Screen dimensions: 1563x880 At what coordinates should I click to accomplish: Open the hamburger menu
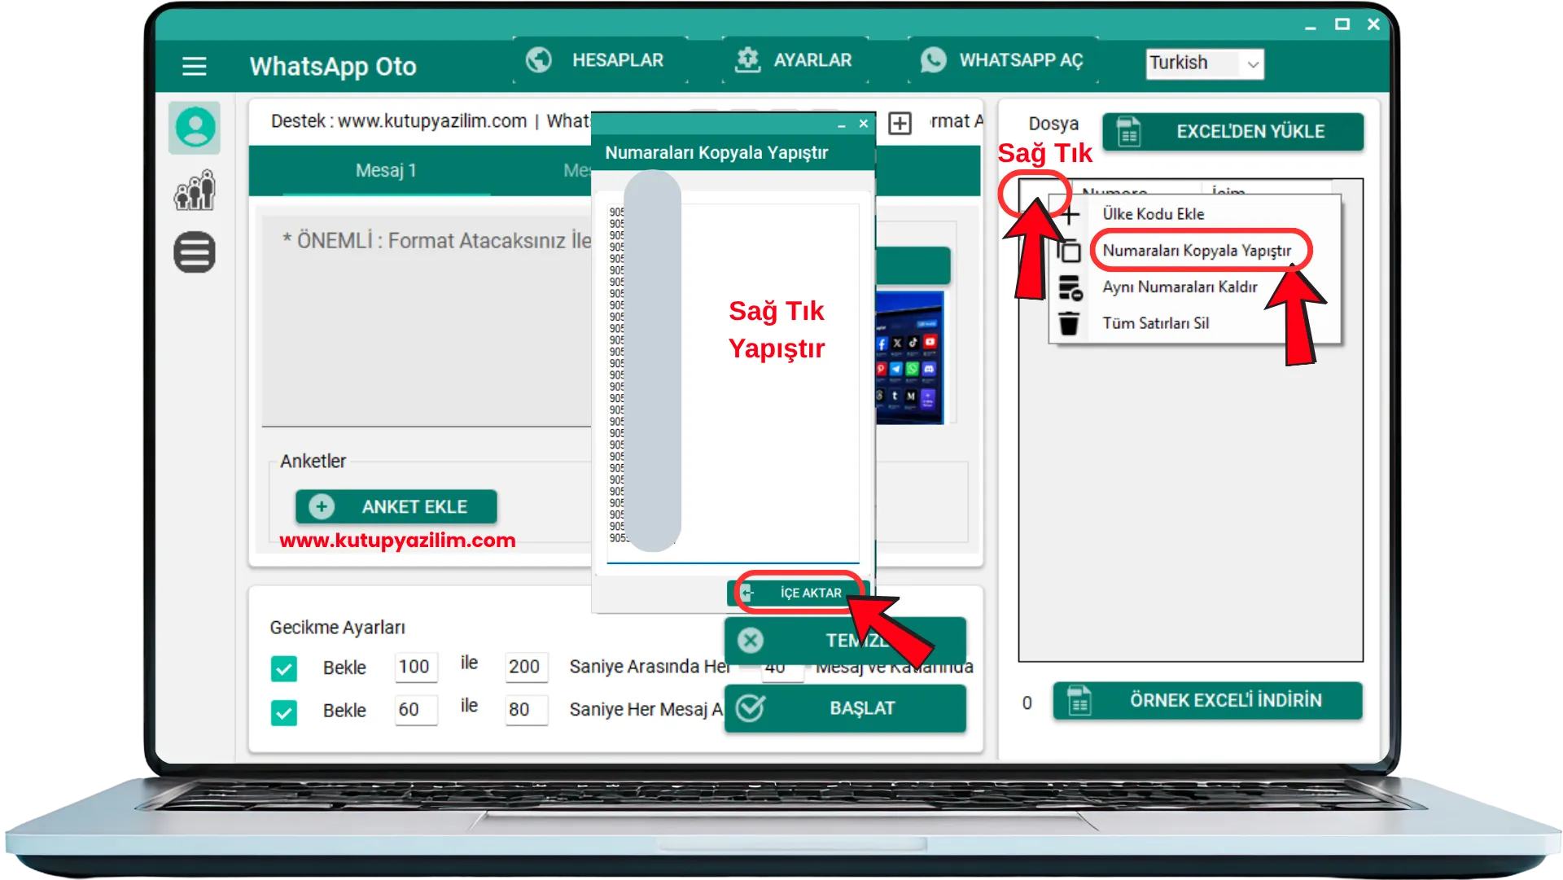(x=194, y=66)
